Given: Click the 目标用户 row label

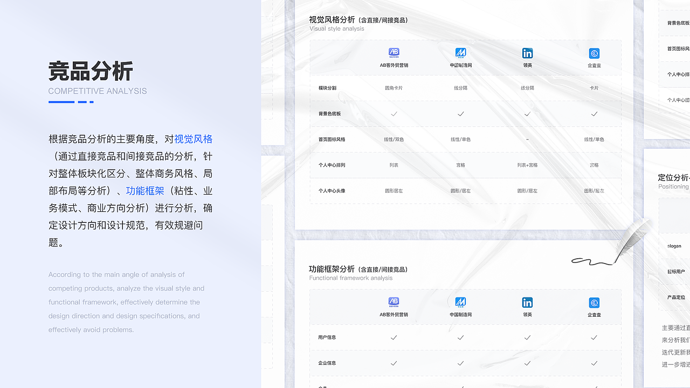Looking at the screenshot, I should pos(676,272).
